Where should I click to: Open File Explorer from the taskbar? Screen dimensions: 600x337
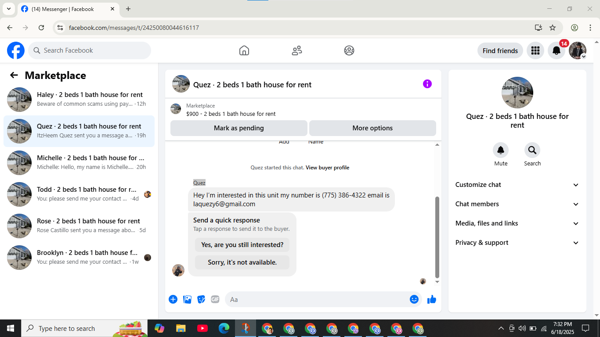[181, 328]
